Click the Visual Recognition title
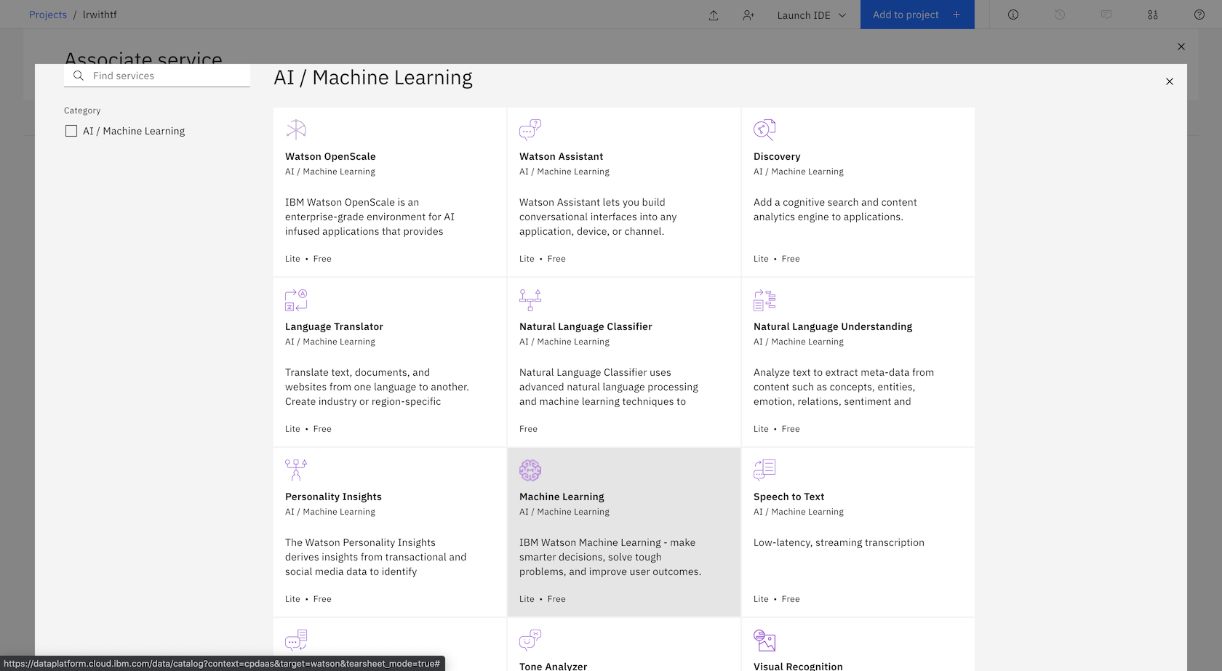 point(798,666)
